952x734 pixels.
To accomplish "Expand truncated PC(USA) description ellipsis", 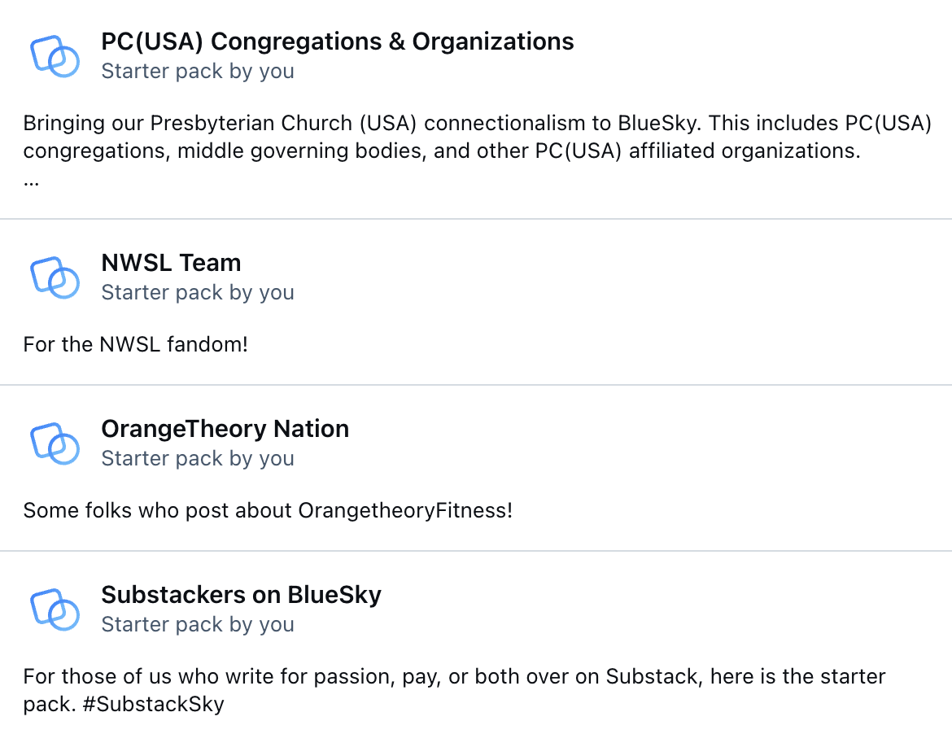I will coord(32,181).
